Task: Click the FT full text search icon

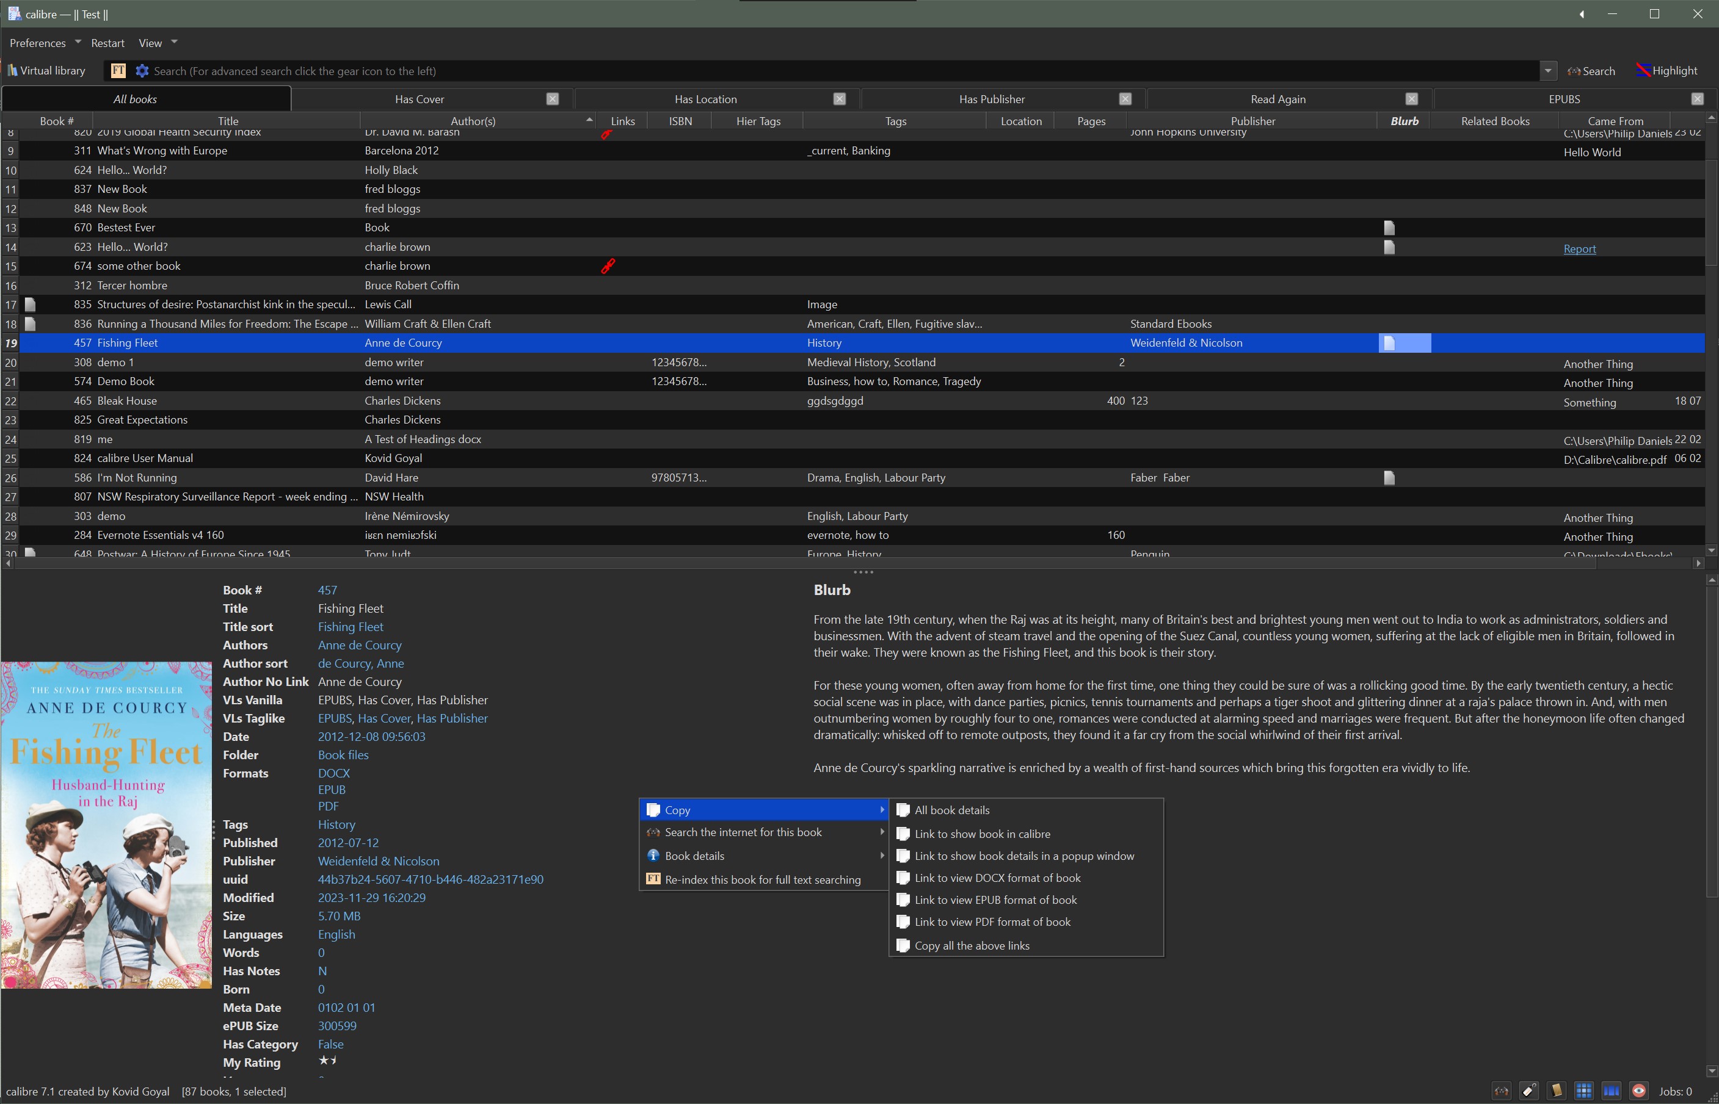Action: (118, 71)
